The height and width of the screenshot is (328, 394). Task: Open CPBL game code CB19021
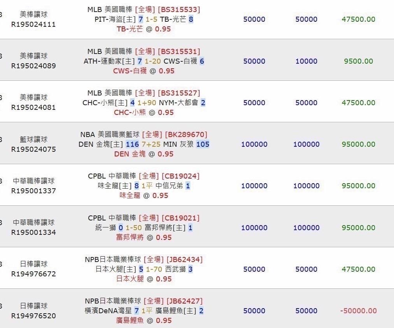pos(181,218)
